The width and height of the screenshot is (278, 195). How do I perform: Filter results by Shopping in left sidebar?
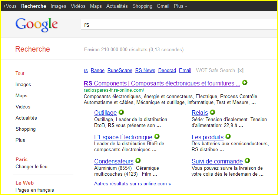[x=26, y=129]
